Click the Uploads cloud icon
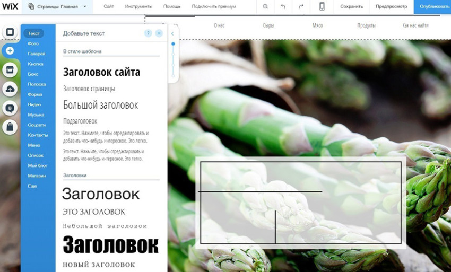This screenshot has height=272, width=451. (10, 89)
